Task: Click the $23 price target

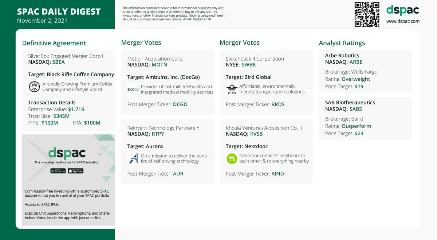Action: tap(359, 133)
